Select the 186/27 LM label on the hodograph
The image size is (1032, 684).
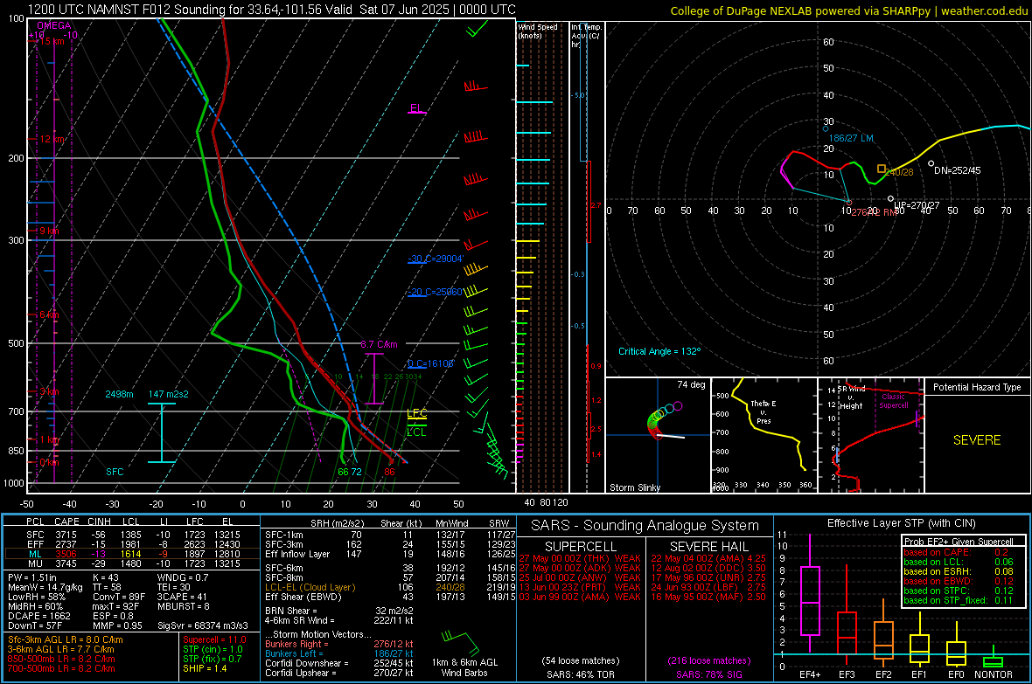point(851,138)
